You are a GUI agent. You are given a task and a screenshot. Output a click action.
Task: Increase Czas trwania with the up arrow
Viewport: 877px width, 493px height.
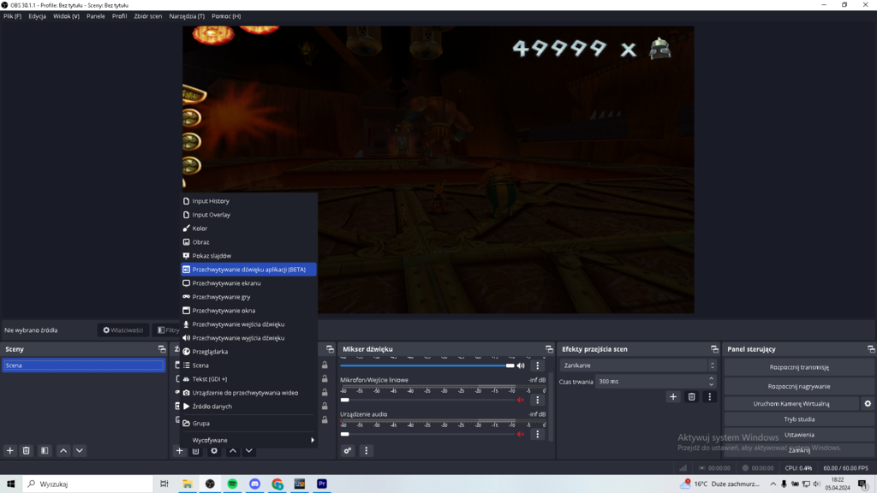point(712,378)
